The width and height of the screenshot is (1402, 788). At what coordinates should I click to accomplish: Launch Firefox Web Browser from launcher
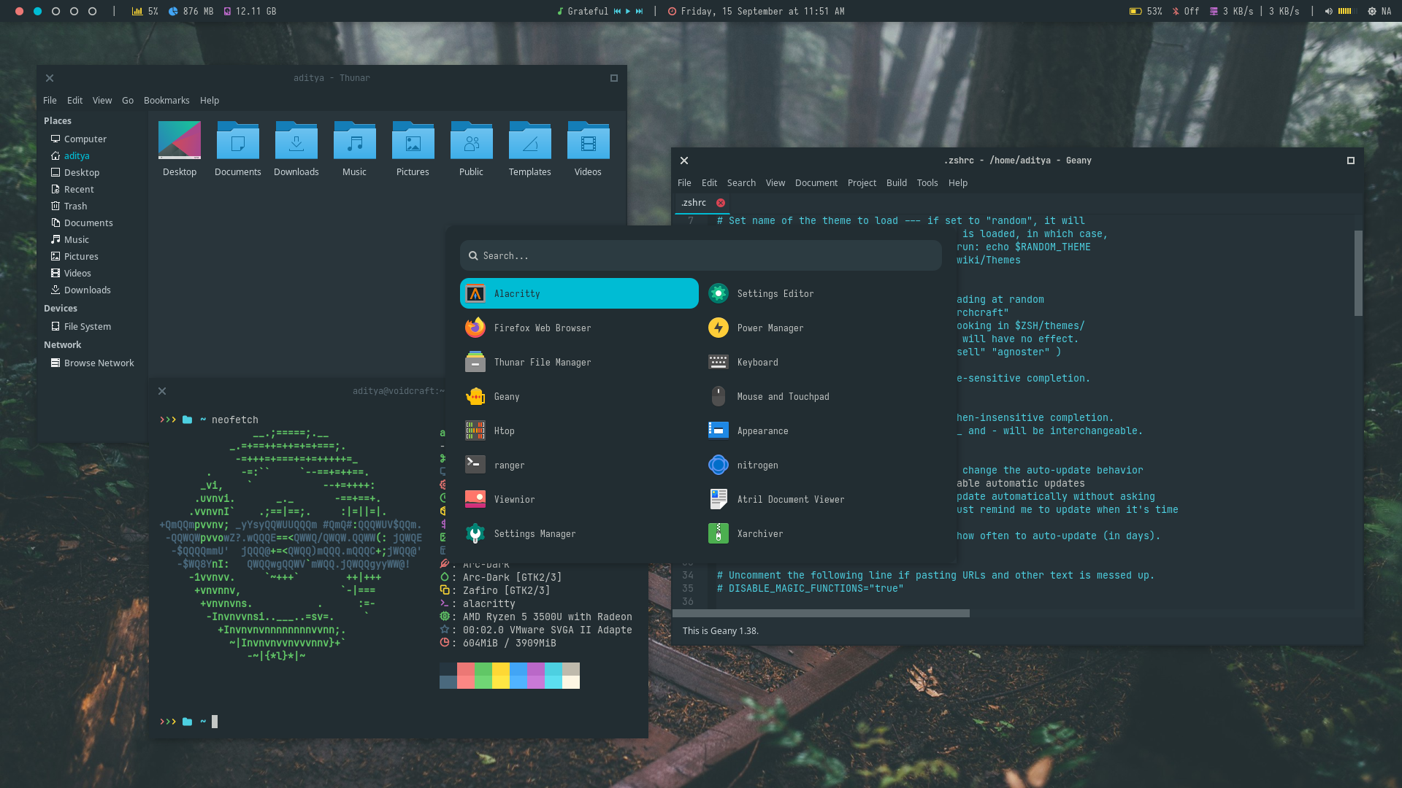point(542,328)
